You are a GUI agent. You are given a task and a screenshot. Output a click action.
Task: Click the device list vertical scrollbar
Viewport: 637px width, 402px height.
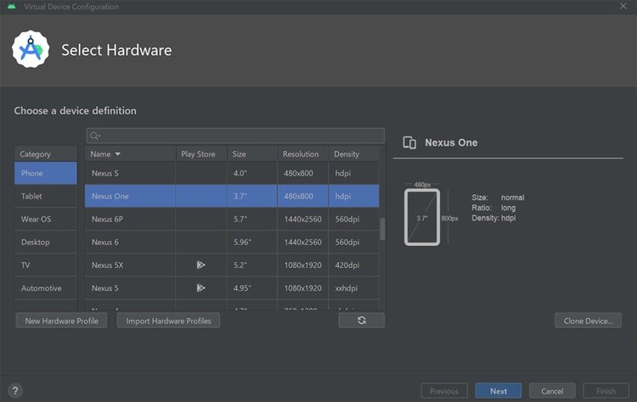pyautogui.click(x=382, y=229)
